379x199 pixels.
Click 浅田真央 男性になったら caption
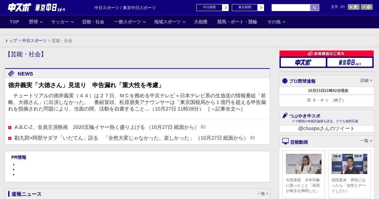click(x=349, y=185)
